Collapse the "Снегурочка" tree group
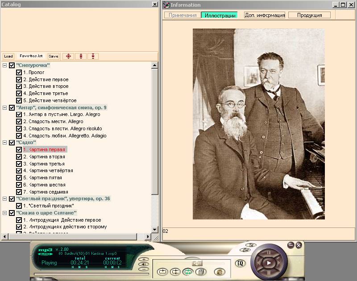Viewport: 357px width, 281px height. [4, 65]
